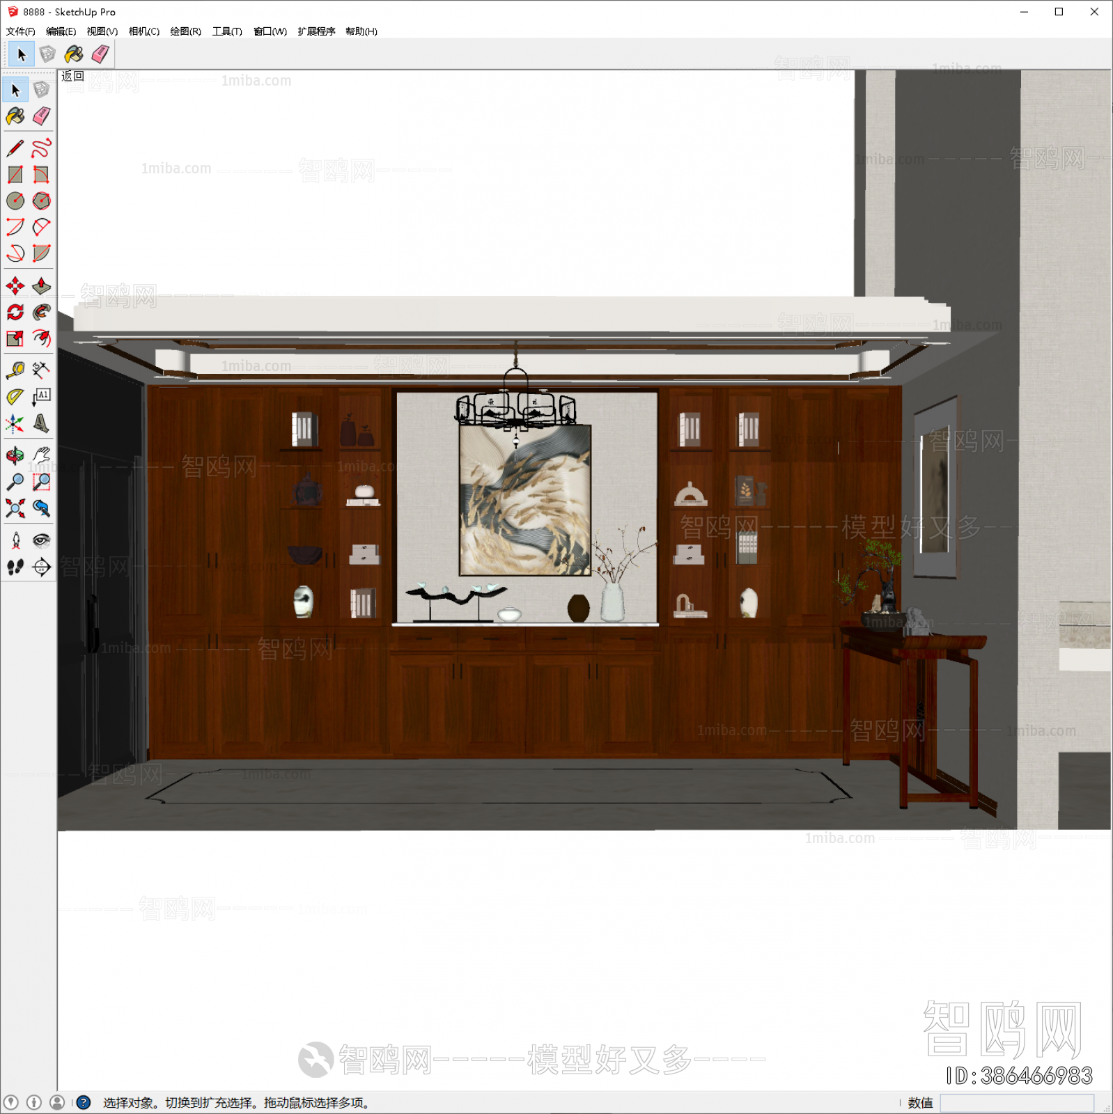The image size is (1113, 1114).
Task: Open the 编辑(E) menu
Action: tap(61, 31)
